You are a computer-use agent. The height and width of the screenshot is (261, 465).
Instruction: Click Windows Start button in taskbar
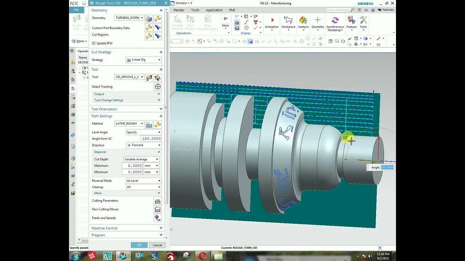76,256
